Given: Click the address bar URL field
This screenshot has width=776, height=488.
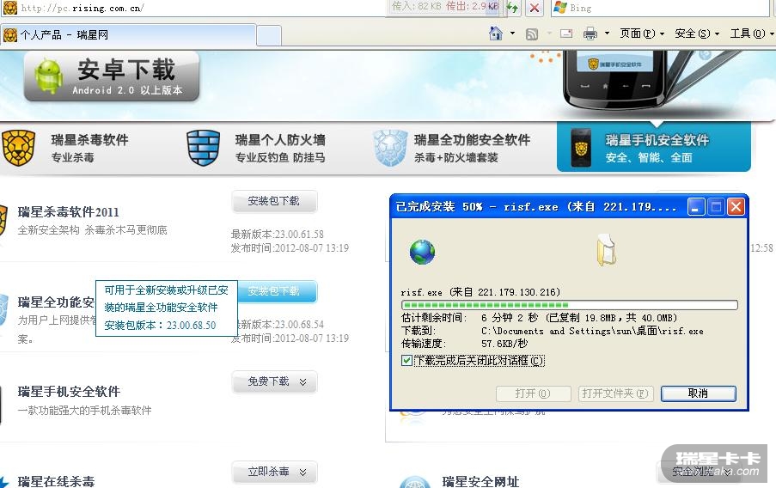Looking at the screenshot, I should [x=198, y=8].
